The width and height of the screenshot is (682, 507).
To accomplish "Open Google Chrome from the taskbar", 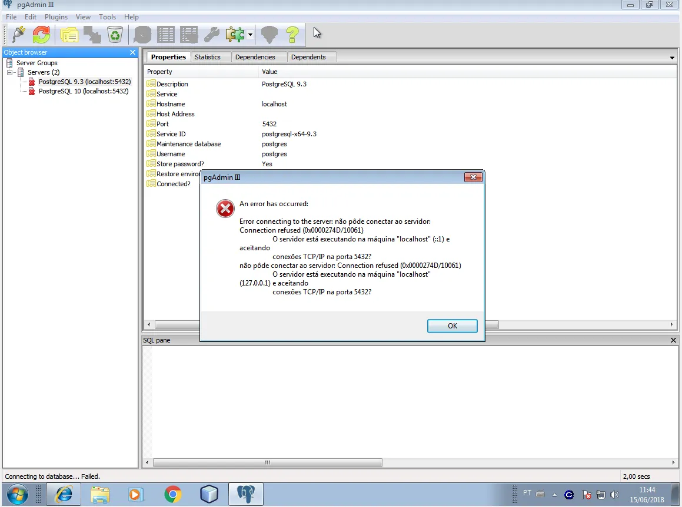I will click(x=172, y=494).
